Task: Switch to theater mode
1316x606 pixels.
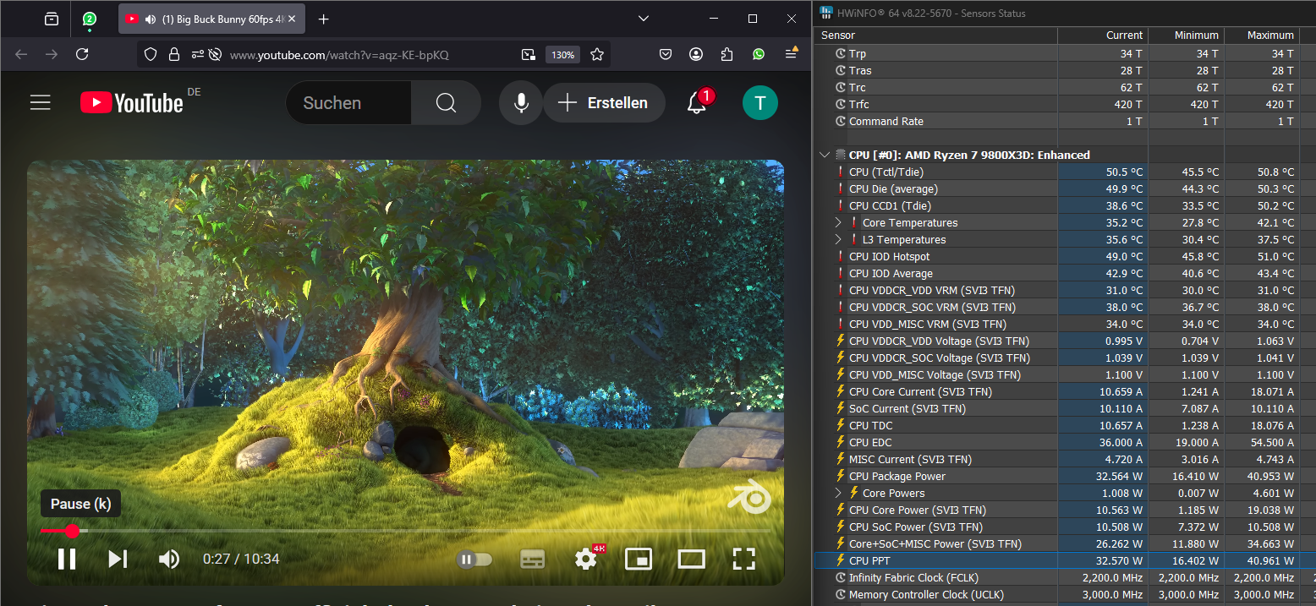Action: click(x=691, y=559)
